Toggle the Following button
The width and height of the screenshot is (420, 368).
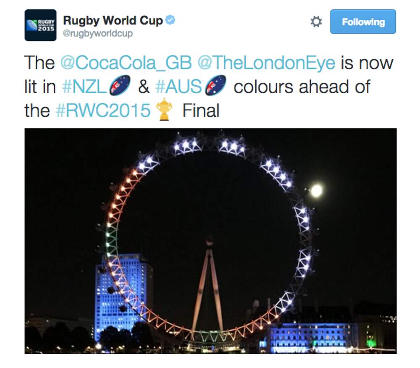click(x=363, y=22)
